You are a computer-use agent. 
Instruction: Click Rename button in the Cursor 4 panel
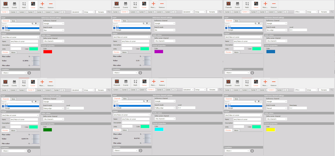click(101, 90)
